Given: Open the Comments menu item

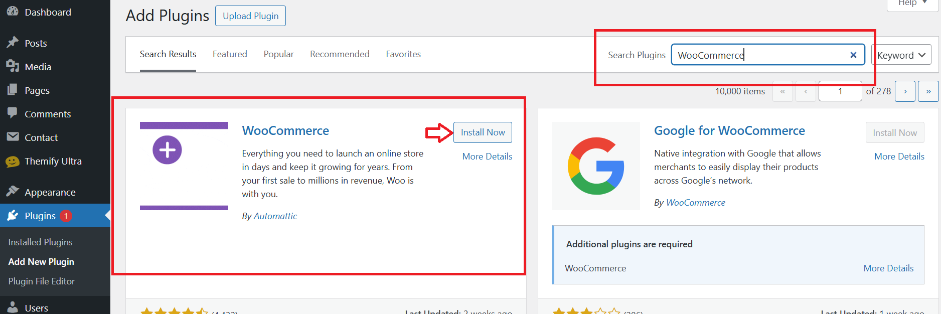Looking at the screenshot, I should point(55,114).
